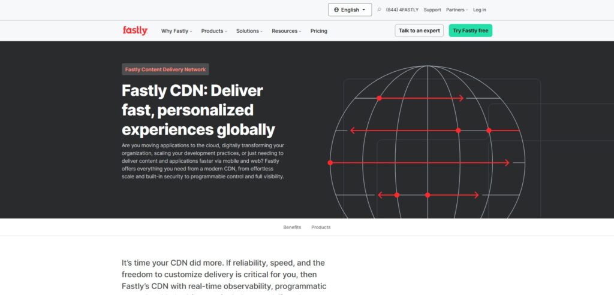Click the Fastly logo
Screen dimensions: 614x295
(x=135, y=31)
